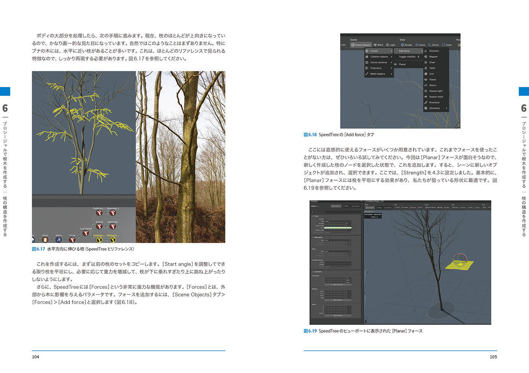Viewport: 529px width, 373px height.
Task: Add a Curl force from the list
Action: click(436, 74)
